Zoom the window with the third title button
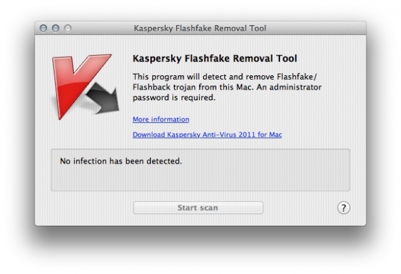The height and width of the screenshot is (274, 401). [x=67, y=28]
